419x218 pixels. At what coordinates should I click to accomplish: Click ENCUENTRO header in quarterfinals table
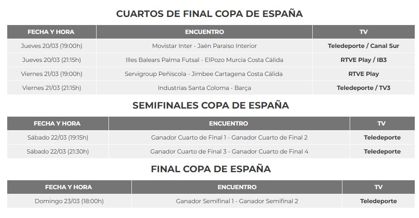pos(205,32)
